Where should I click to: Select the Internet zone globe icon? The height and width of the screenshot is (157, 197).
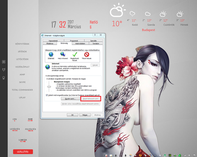click(51, 54)
